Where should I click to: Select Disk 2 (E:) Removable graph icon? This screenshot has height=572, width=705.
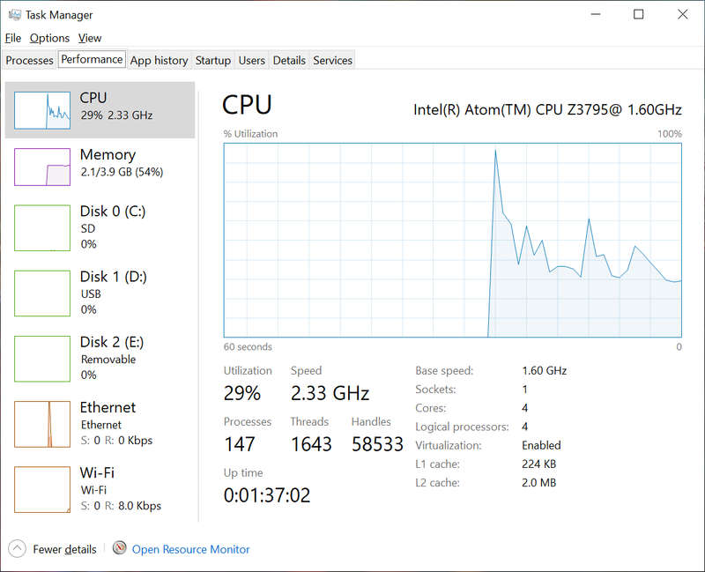click(x=42, y=359)
